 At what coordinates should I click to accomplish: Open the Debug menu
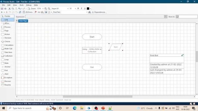(29, 5)
